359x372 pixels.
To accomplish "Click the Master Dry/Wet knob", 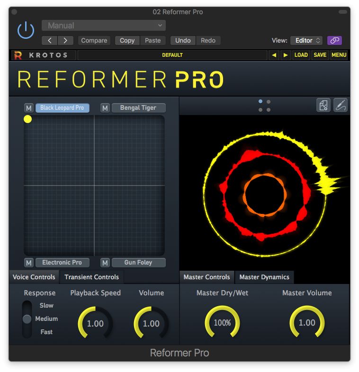I will (x=223, y=322).
